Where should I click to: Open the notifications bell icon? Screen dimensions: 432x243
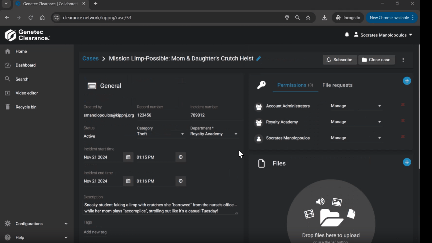(347, 35)
